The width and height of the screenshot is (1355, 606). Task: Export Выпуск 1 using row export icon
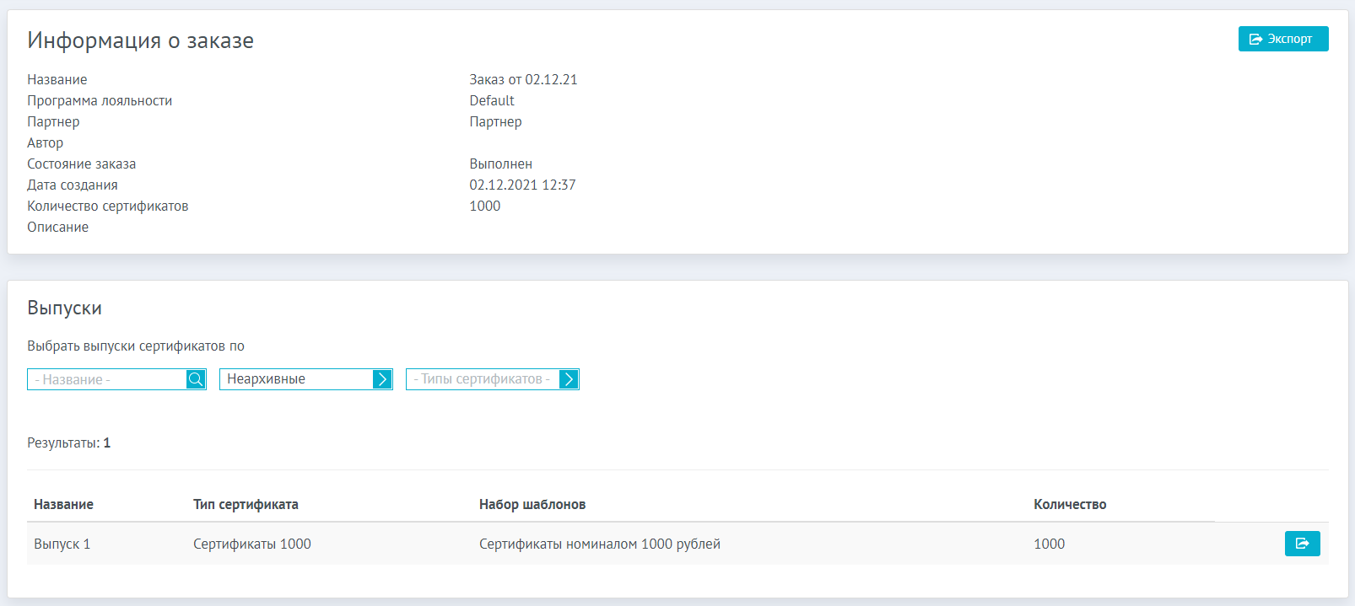[1302, 544]
